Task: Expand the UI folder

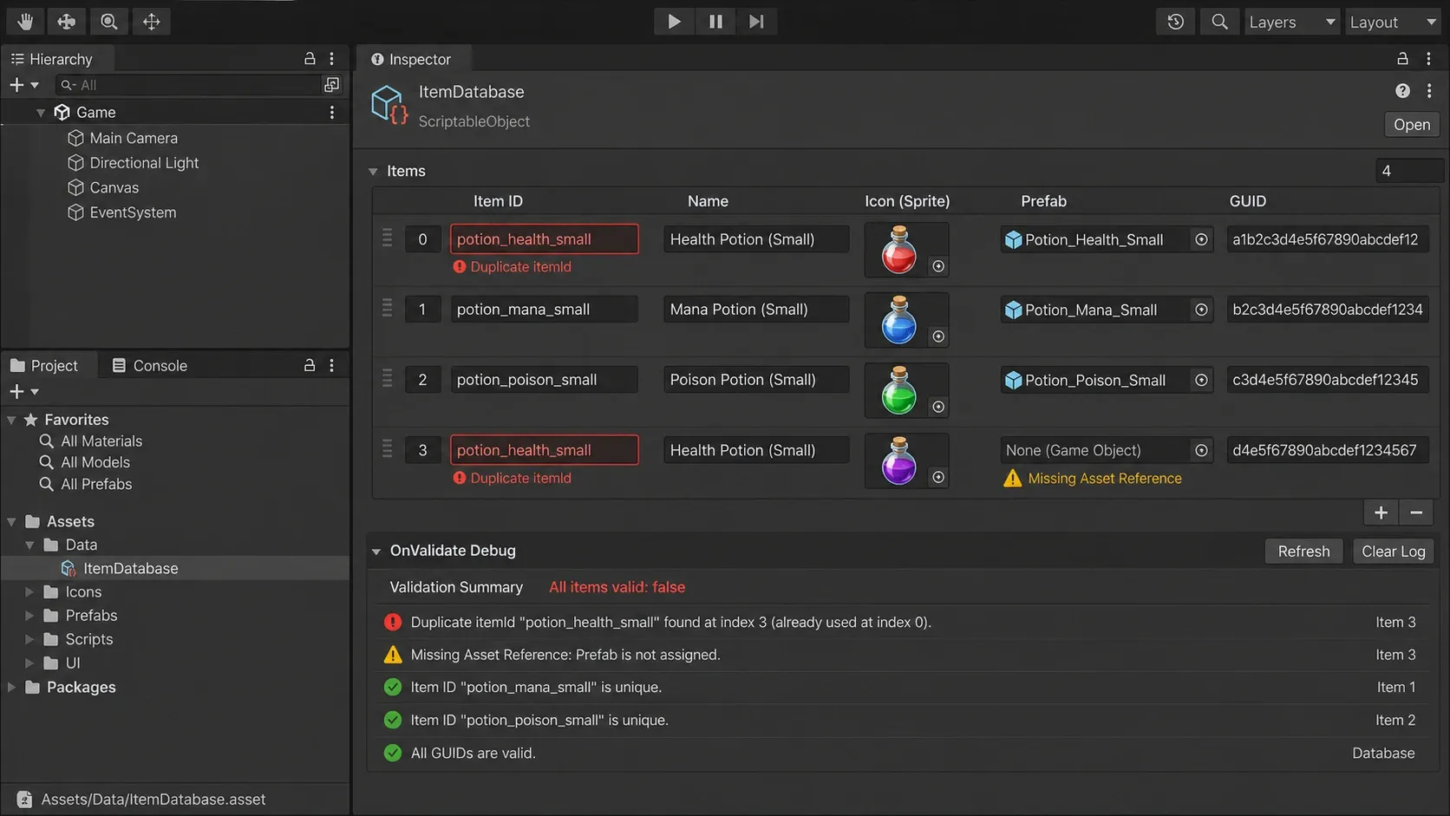Action: 29,663
